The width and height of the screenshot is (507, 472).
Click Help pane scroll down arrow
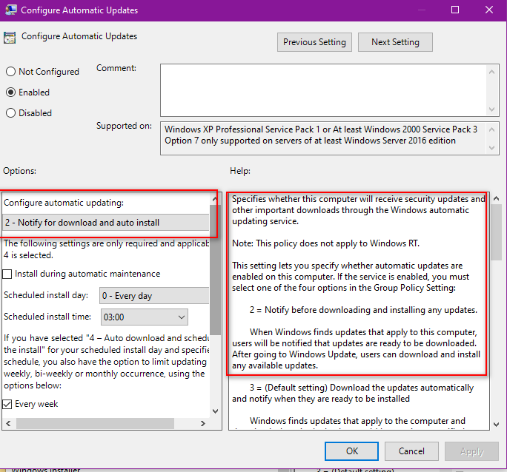[495, 422]
